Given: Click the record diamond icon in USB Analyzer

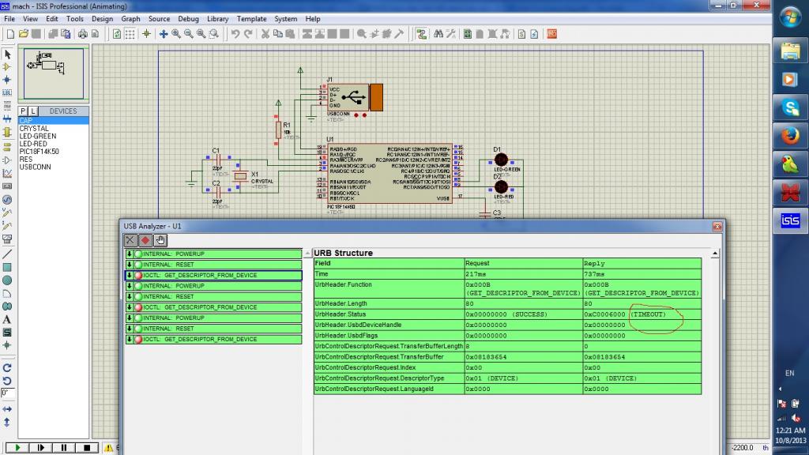Looking at the screenshot, I should point(145,240).
